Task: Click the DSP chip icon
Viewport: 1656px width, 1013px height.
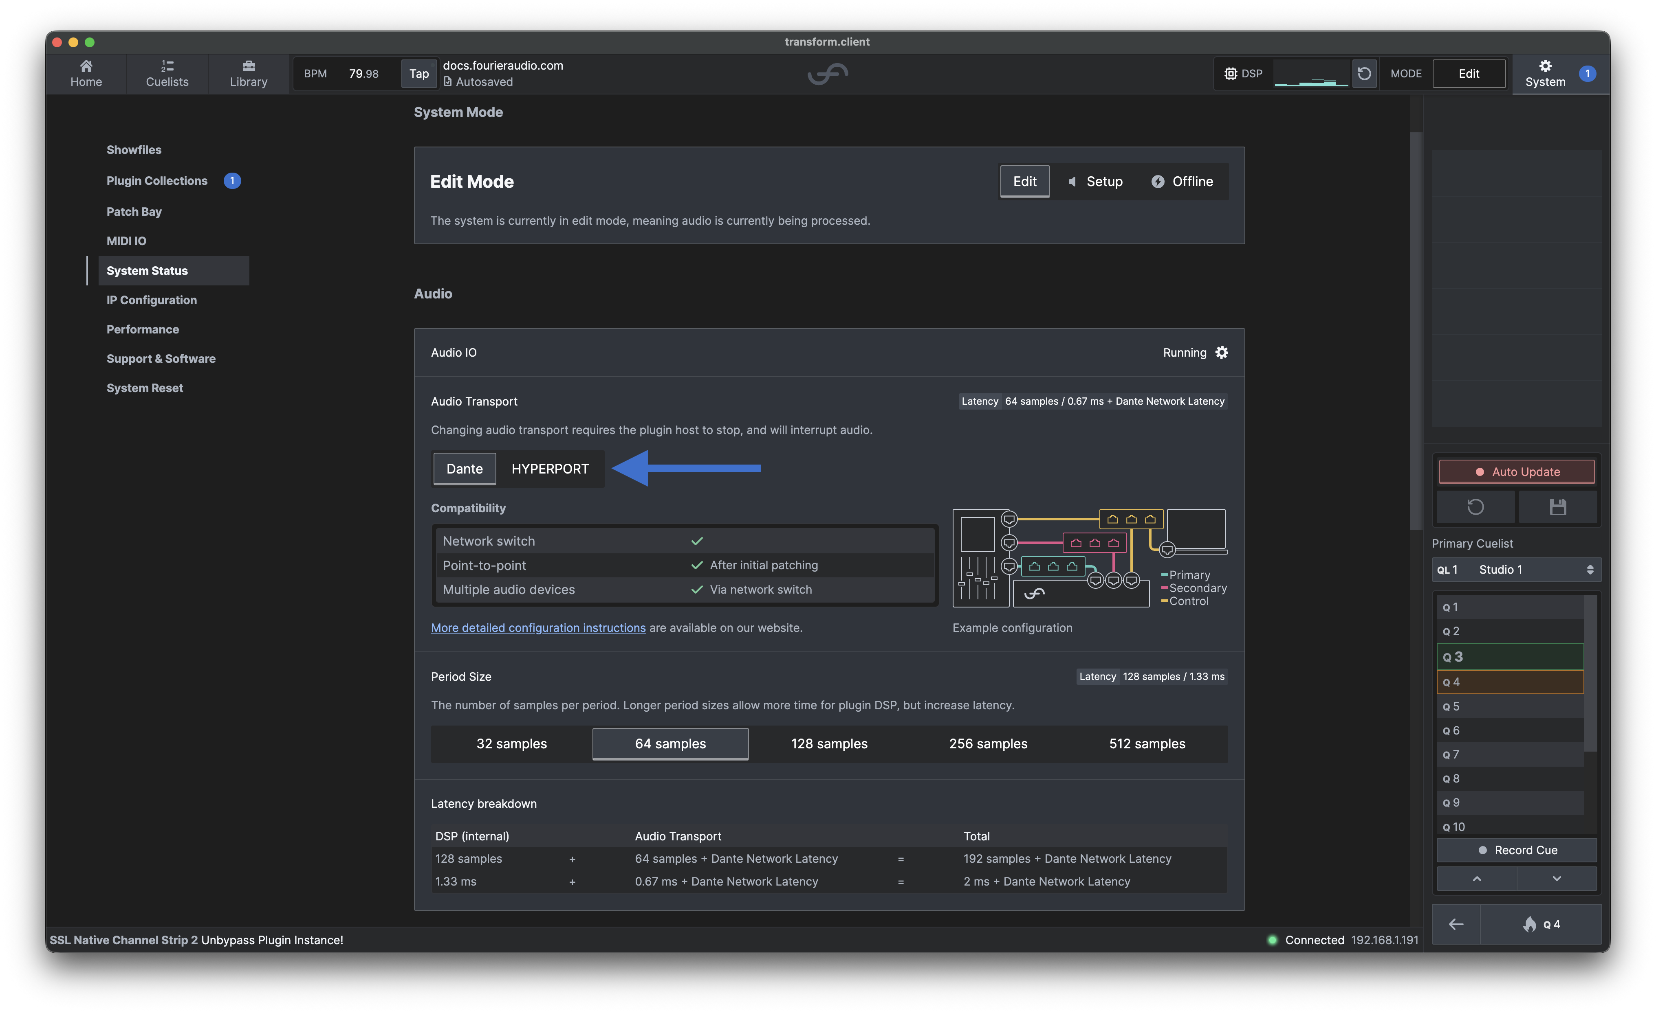Action: 1230,73
